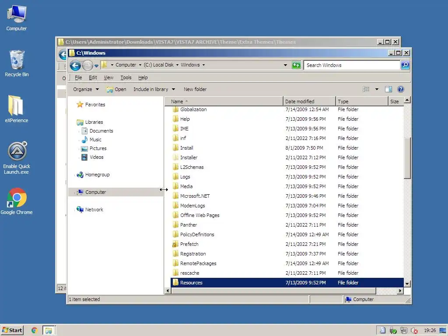Viewport: 448px width, 336px height.
Task: Select the Registration folder
Action: click(193, 254)
